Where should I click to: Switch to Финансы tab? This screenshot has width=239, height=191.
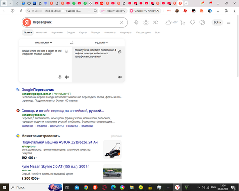coord(110,32)
